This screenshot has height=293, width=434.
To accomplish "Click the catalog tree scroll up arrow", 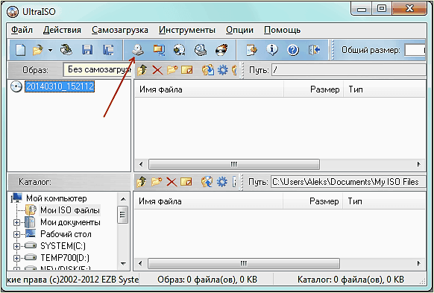I will pos(123,199).
